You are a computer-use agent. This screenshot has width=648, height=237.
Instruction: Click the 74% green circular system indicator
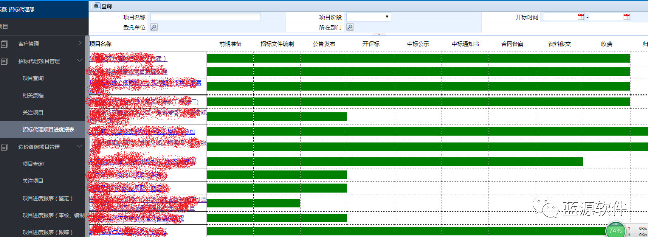click(615, 230)
